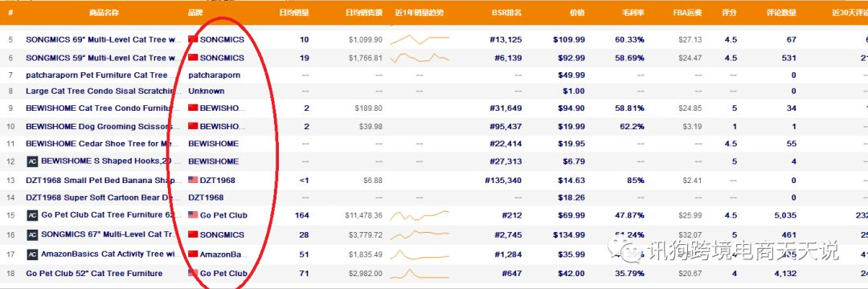Click the US flag beside DZT1968 row 13
Screen dimensions: 868x289
coord(193,180)
